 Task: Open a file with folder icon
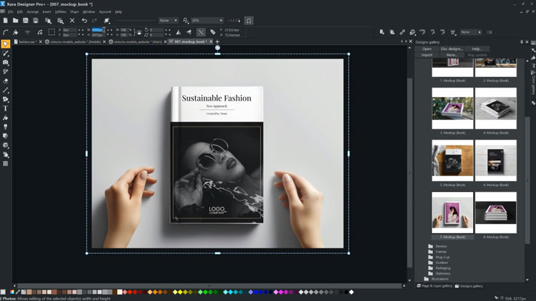(x=16, y=21)
